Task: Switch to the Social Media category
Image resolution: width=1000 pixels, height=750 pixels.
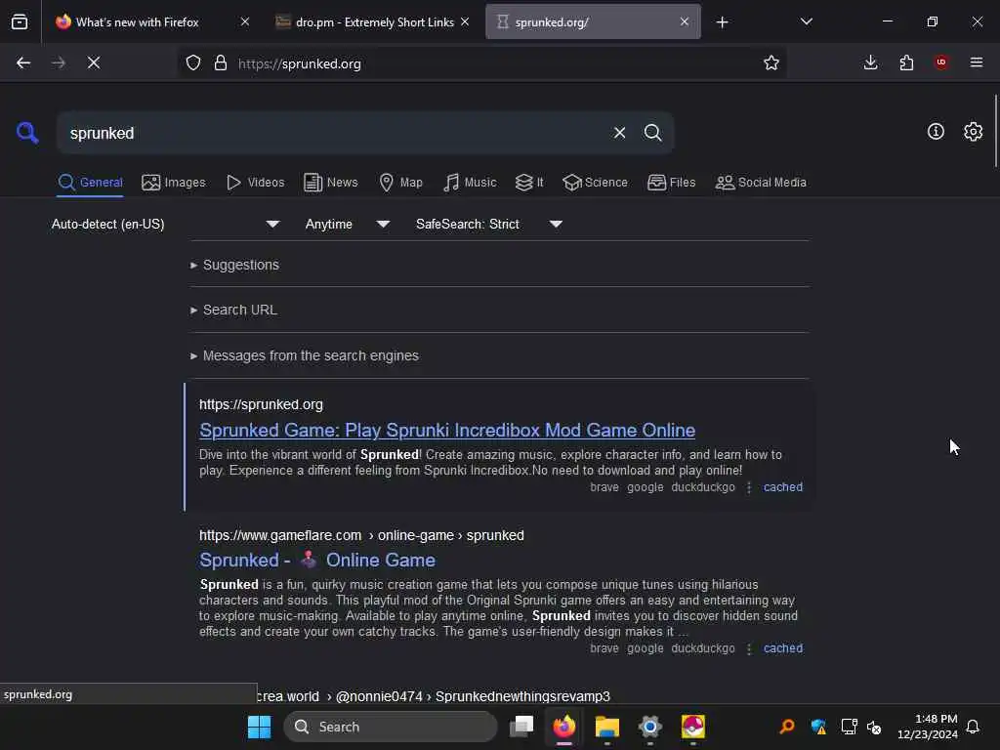Action: (x=761, y=183)
